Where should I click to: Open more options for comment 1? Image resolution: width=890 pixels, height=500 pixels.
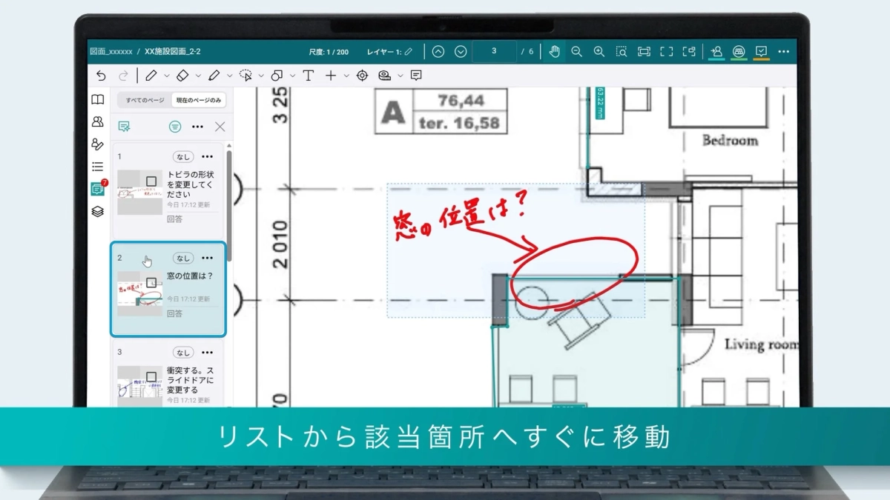coord(208,157)
